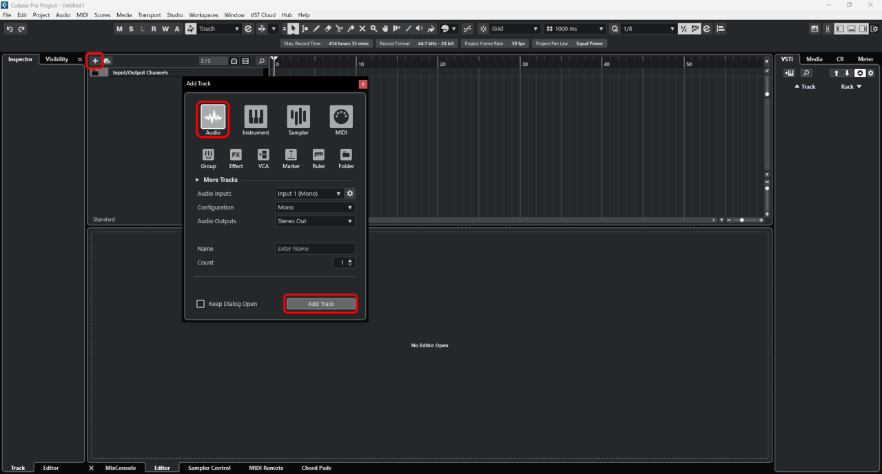The image size is (882, 474).
Task: Open audio input settings gear icon
Action: [x=350, y=194]
